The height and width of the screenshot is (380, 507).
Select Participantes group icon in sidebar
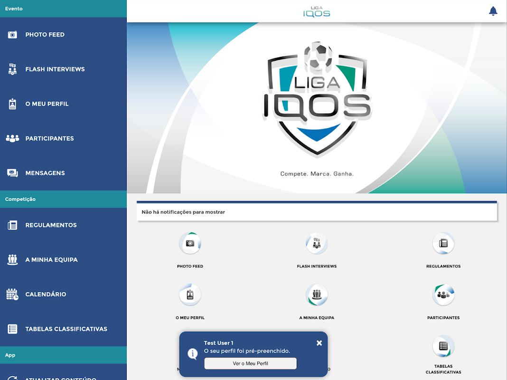coord(12,138)
